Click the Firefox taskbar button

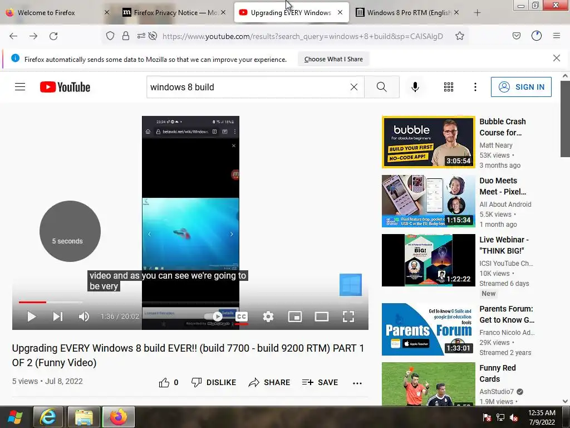pos(119,417)
